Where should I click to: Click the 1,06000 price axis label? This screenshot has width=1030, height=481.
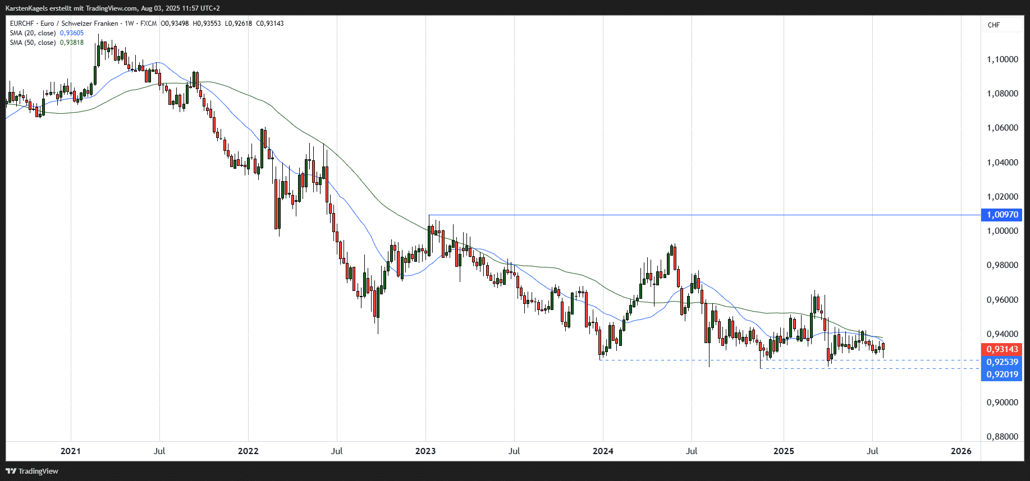click(1002, 128)
